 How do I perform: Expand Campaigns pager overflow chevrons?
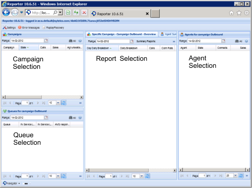point(80,103)
